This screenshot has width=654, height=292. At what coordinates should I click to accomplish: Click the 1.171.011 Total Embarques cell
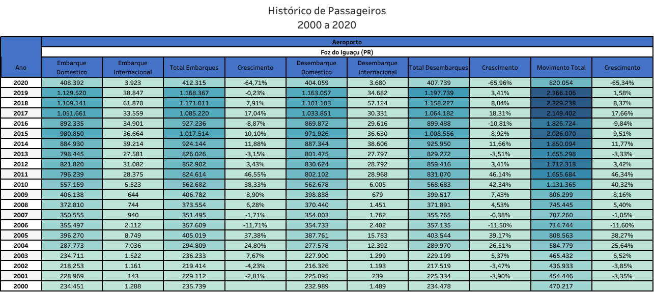point(194,103)
